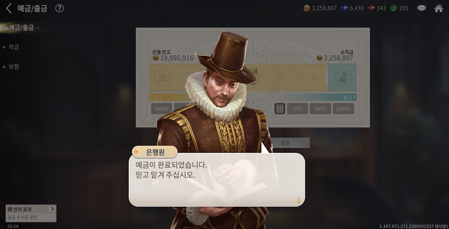This screenshot has width=449, height=229.
Task: Tap the blue gem currency icon
Action: [x=345, y=8]
